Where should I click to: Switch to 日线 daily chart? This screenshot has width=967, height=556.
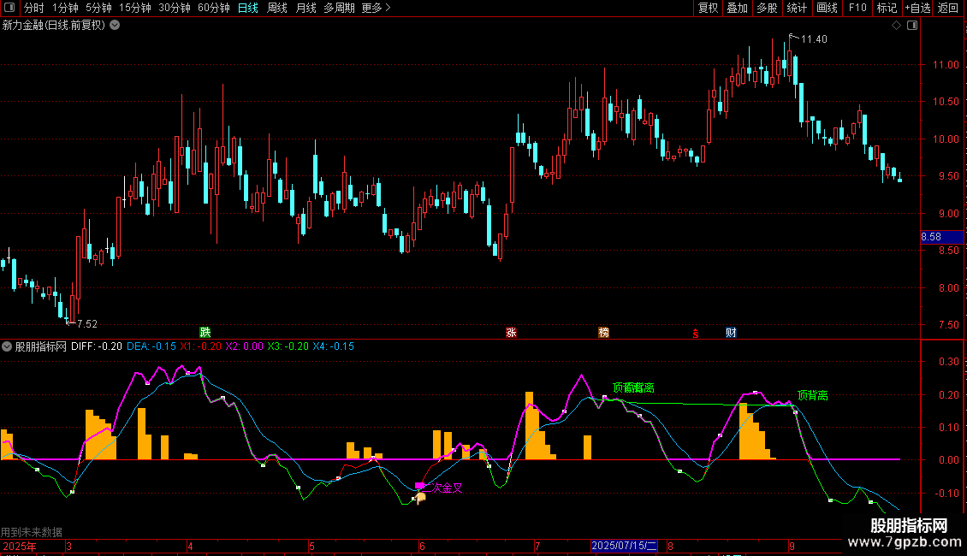pos(248,8)
